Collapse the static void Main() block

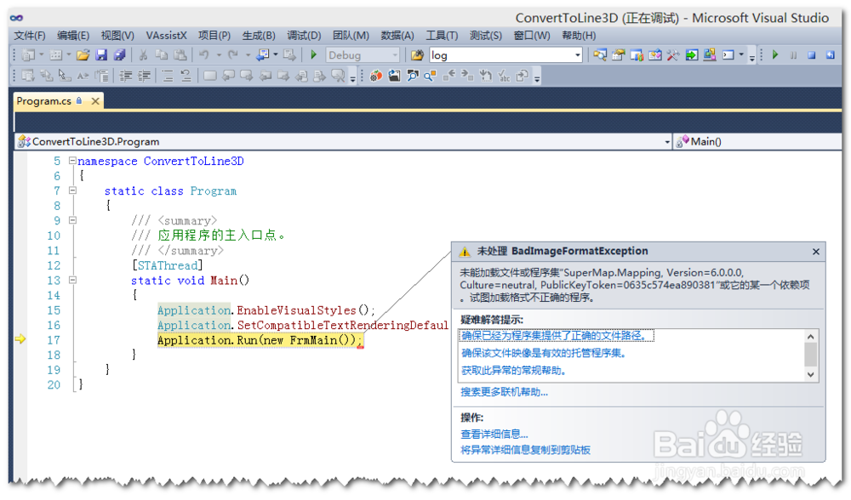point(72,280)
